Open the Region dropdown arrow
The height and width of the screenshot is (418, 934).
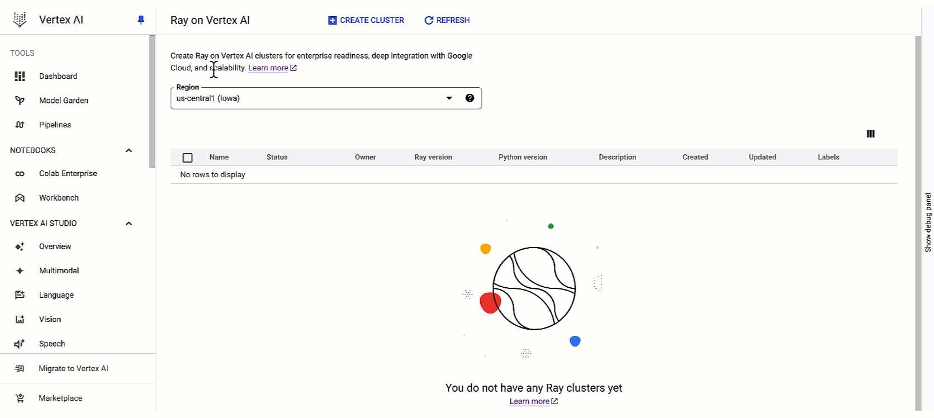point(449,98)
